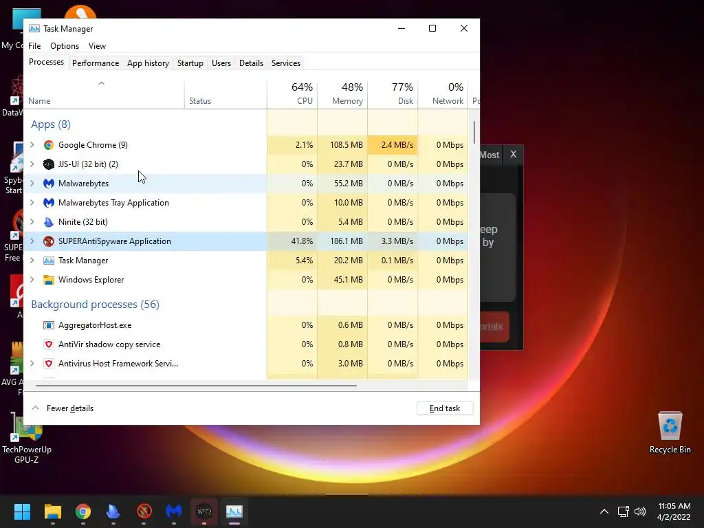Open the File menu

pos(34,46)
